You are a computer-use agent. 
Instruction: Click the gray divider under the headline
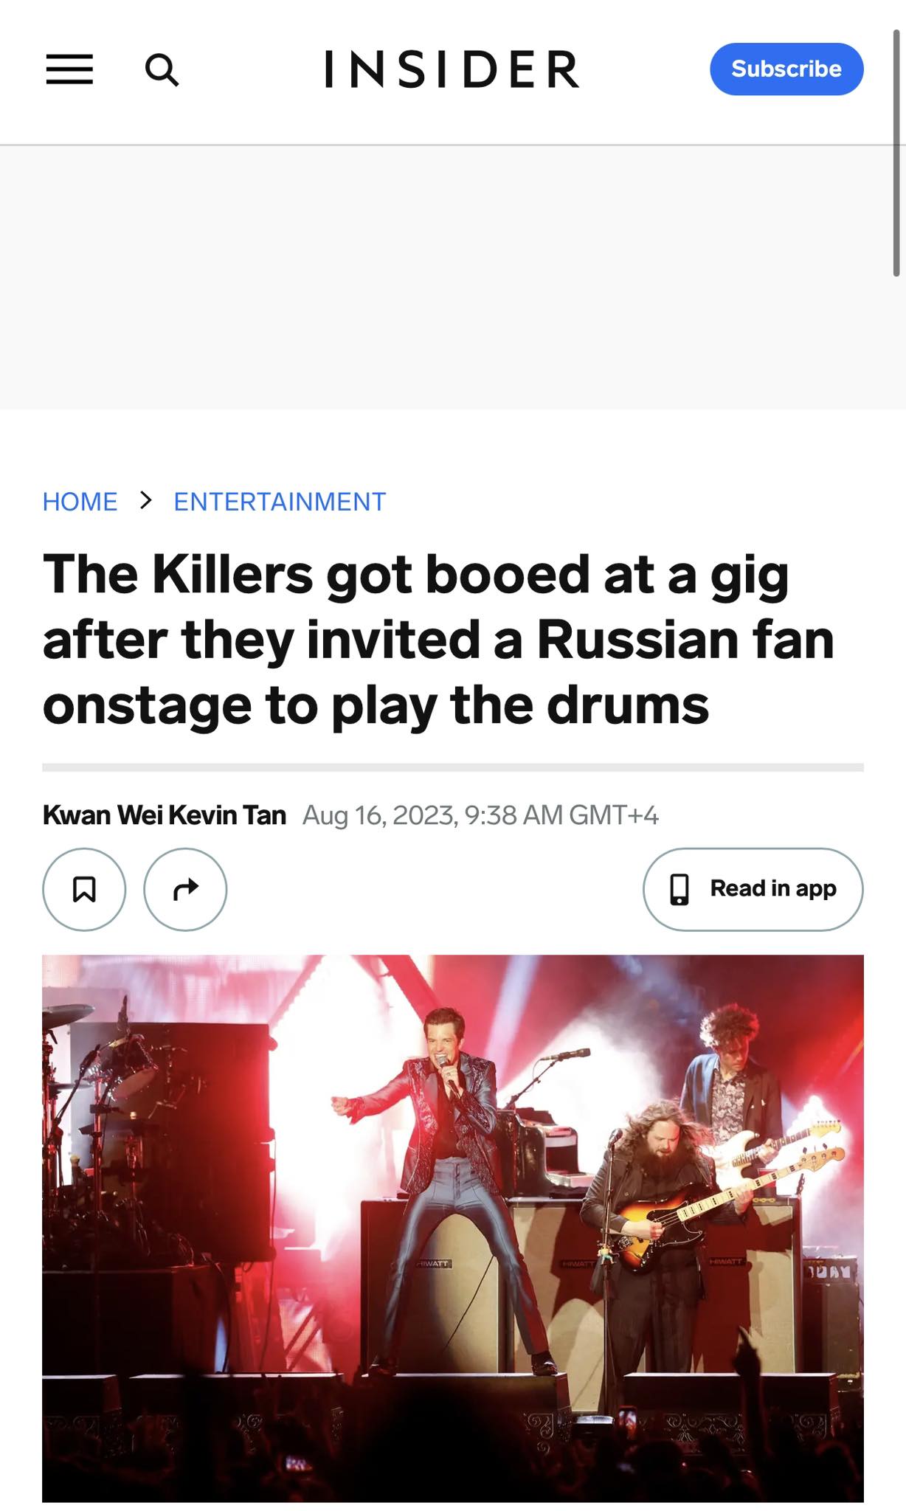point(453,767)
